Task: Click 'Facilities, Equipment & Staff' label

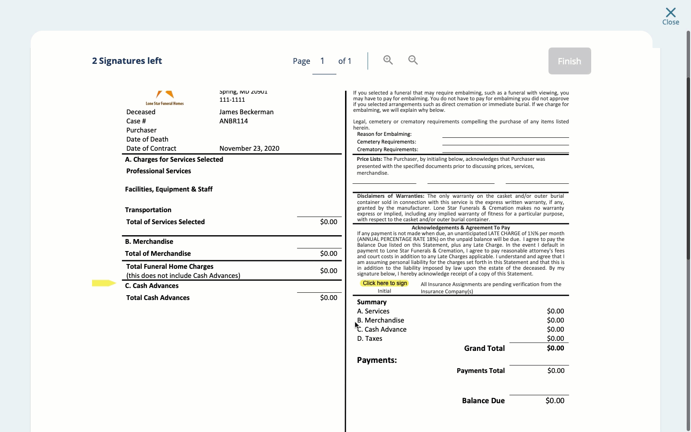Action: point(169,189)
